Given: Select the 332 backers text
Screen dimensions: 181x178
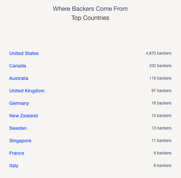Looking at the screenshot, I should point(160,66).
